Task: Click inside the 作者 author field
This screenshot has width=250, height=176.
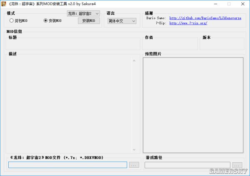Action: click(x=170, y=44)
